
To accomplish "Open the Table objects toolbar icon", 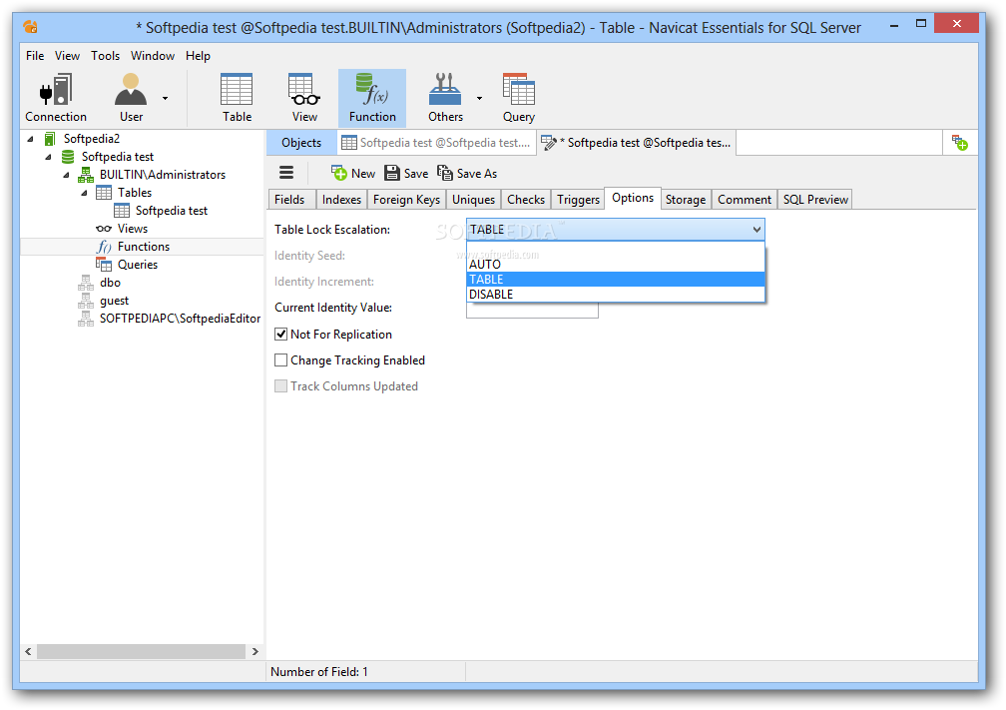I will (x=237, y=98).
